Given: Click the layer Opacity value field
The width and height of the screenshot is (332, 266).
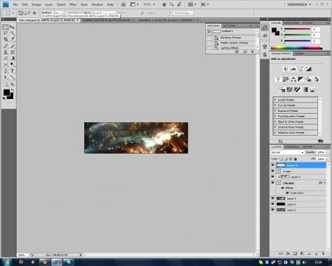Looking at the screenshot, I should tap(321, 152).
